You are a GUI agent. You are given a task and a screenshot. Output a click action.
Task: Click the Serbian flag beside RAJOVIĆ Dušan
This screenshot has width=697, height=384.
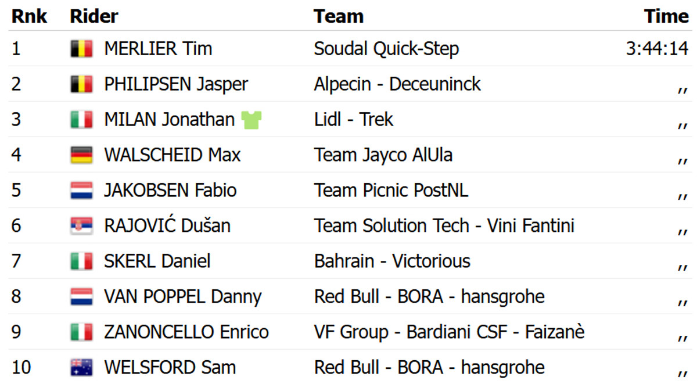point(81,226)
